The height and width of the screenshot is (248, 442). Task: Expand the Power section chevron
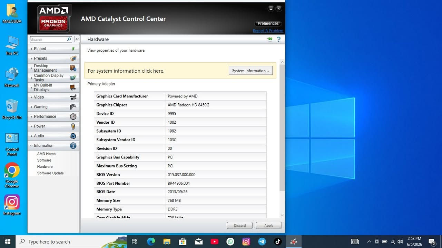coord(31,126)
